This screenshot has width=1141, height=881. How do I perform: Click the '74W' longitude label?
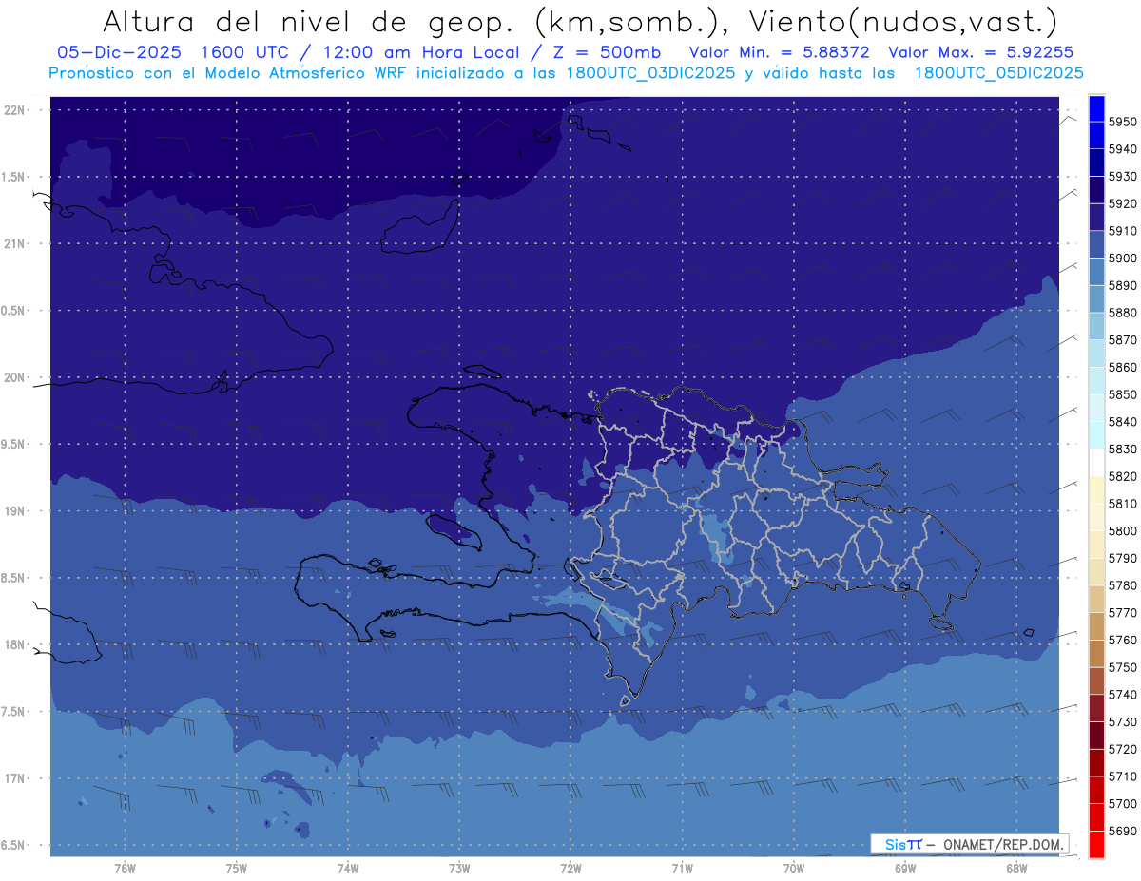pos(347,869)
